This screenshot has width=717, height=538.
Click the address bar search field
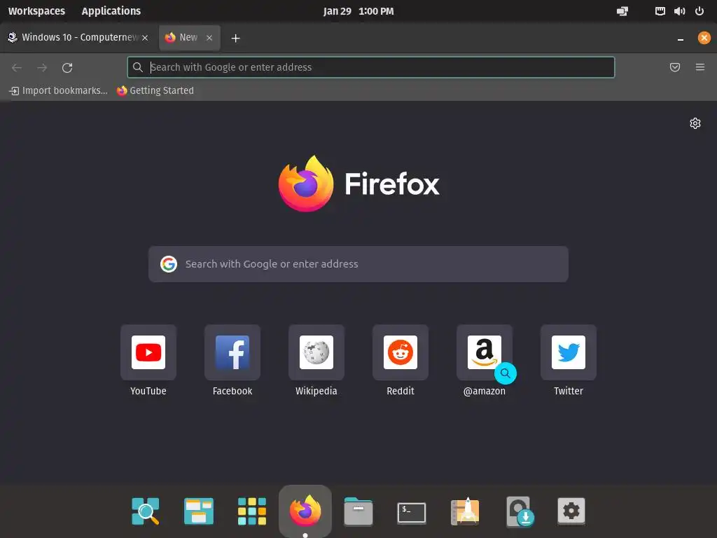click(371, 67)
